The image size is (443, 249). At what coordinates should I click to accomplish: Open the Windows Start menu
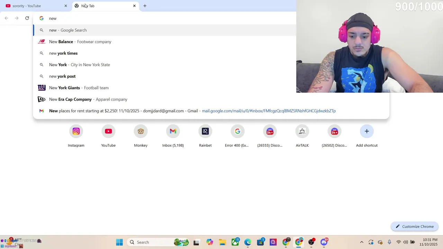coord(119,242)
